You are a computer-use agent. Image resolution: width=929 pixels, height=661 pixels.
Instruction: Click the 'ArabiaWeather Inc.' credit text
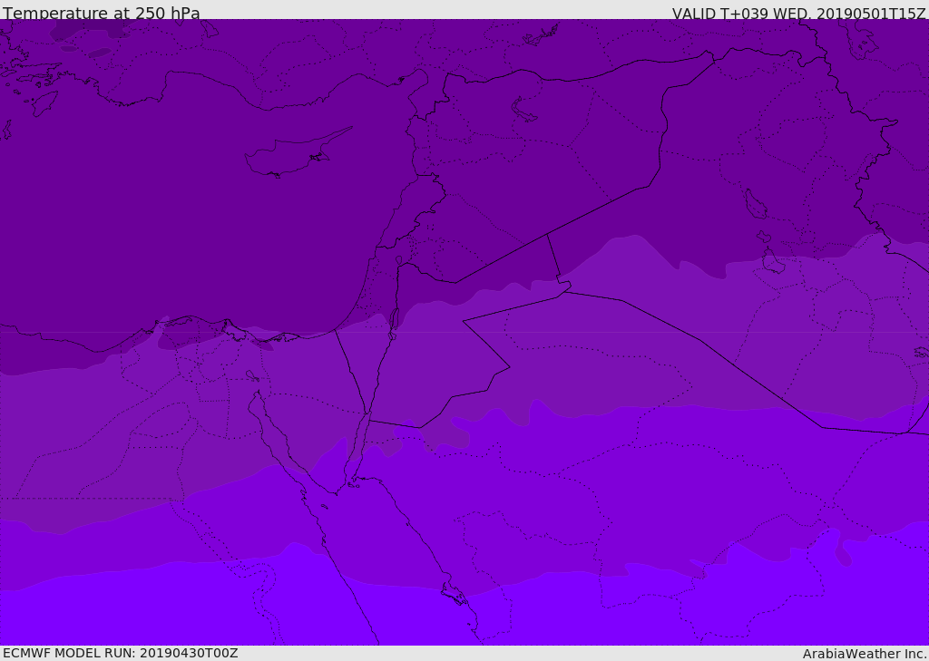864,654
